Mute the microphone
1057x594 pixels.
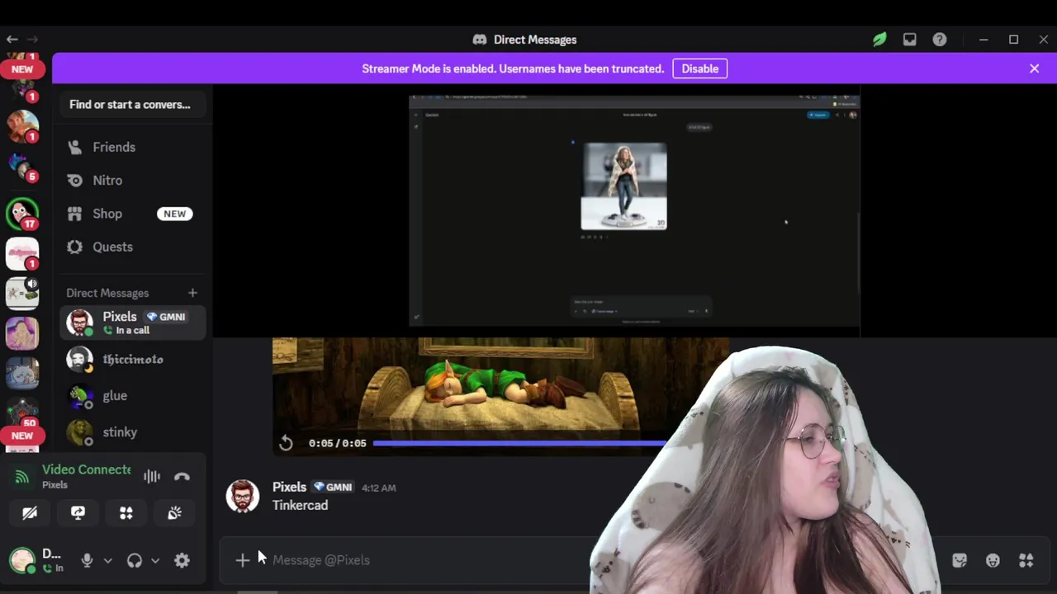click(87, 560)
